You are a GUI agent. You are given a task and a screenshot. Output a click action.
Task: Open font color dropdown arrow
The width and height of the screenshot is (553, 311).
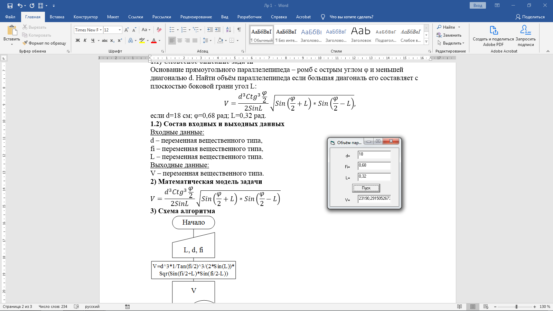[x=159, y=41]
